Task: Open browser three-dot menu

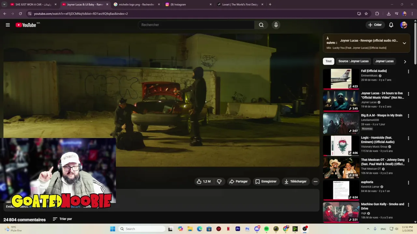Action: pos(412,14)
